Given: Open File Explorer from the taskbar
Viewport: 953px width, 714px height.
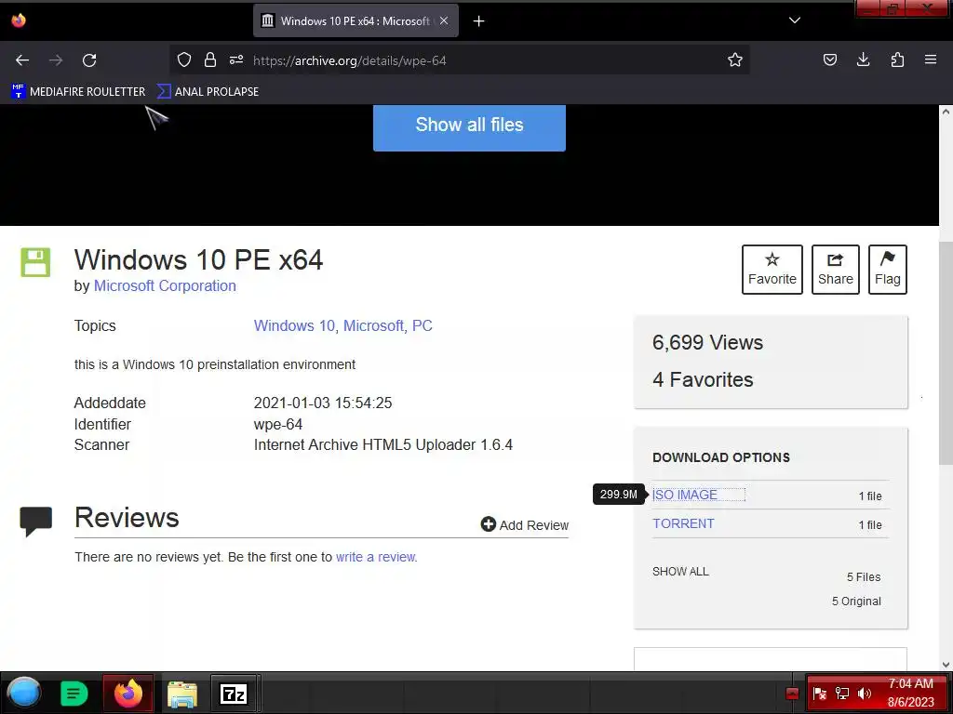Looking at the screenshot, I should (x=182, y=694).
